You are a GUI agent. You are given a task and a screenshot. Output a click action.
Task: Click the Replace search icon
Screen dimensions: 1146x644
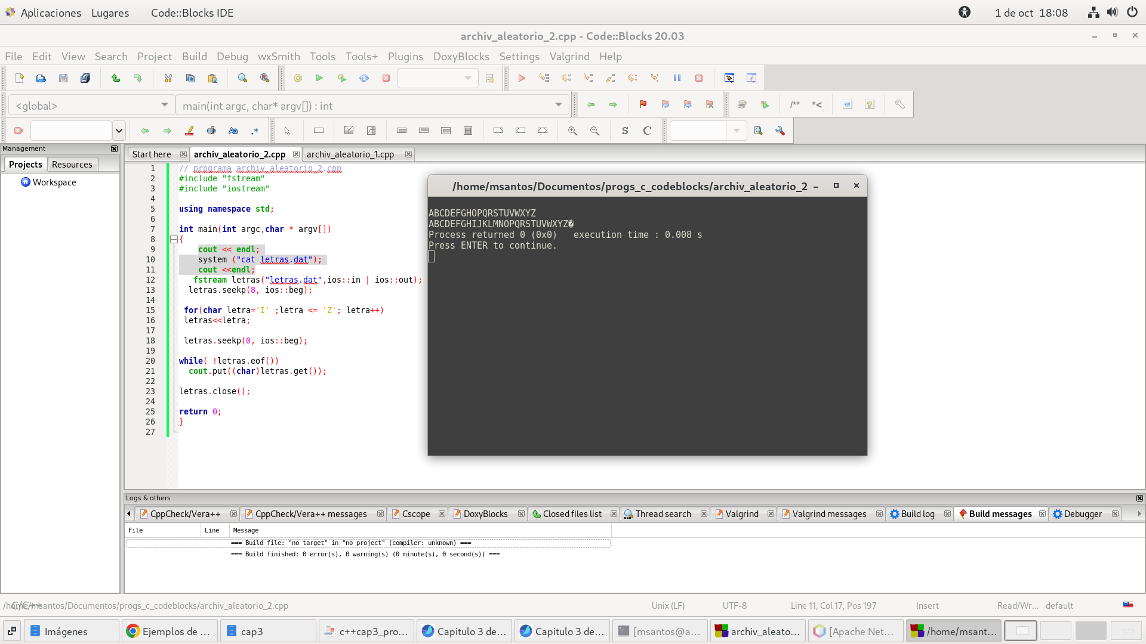pyautogui.click(x=264, y=78)
